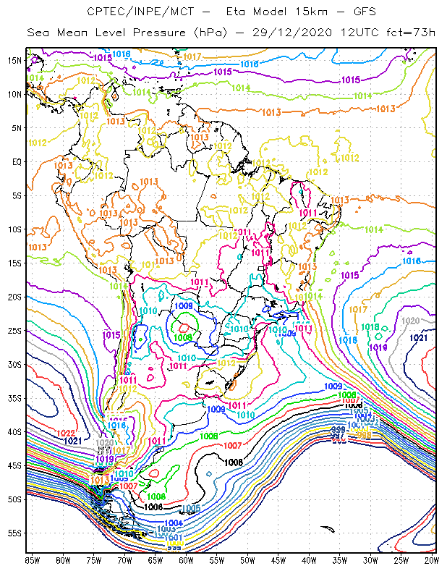This screenshot has width=447, height=579.
Task: Click the "25W" longitude axis label
Action: 401,561
